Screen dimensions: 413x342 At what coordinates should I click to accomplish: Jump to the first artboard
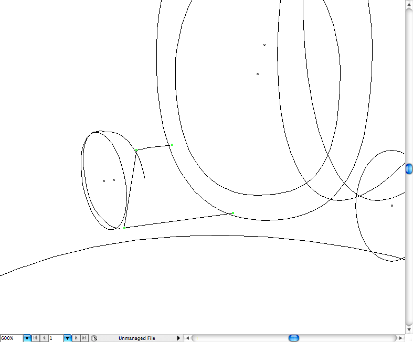(36, 338)
